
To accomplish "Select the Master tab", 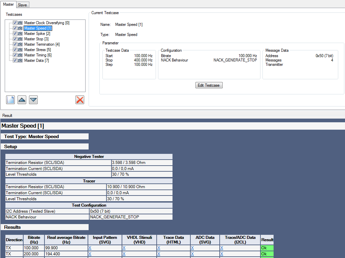I will [x=8, y=5].
